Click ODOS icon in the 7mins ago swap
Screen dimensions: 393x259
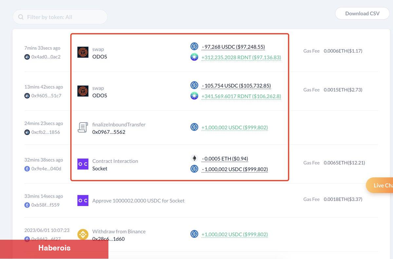coord(83,52)
